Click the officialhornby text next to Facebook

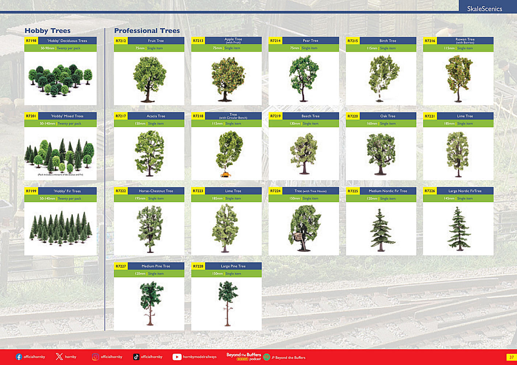(x=34, y=357)
